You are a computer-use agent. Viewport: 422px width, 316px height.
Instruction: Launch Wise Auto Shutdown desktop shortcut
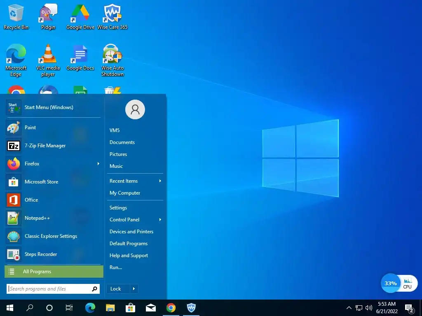[x=113, y=60]
